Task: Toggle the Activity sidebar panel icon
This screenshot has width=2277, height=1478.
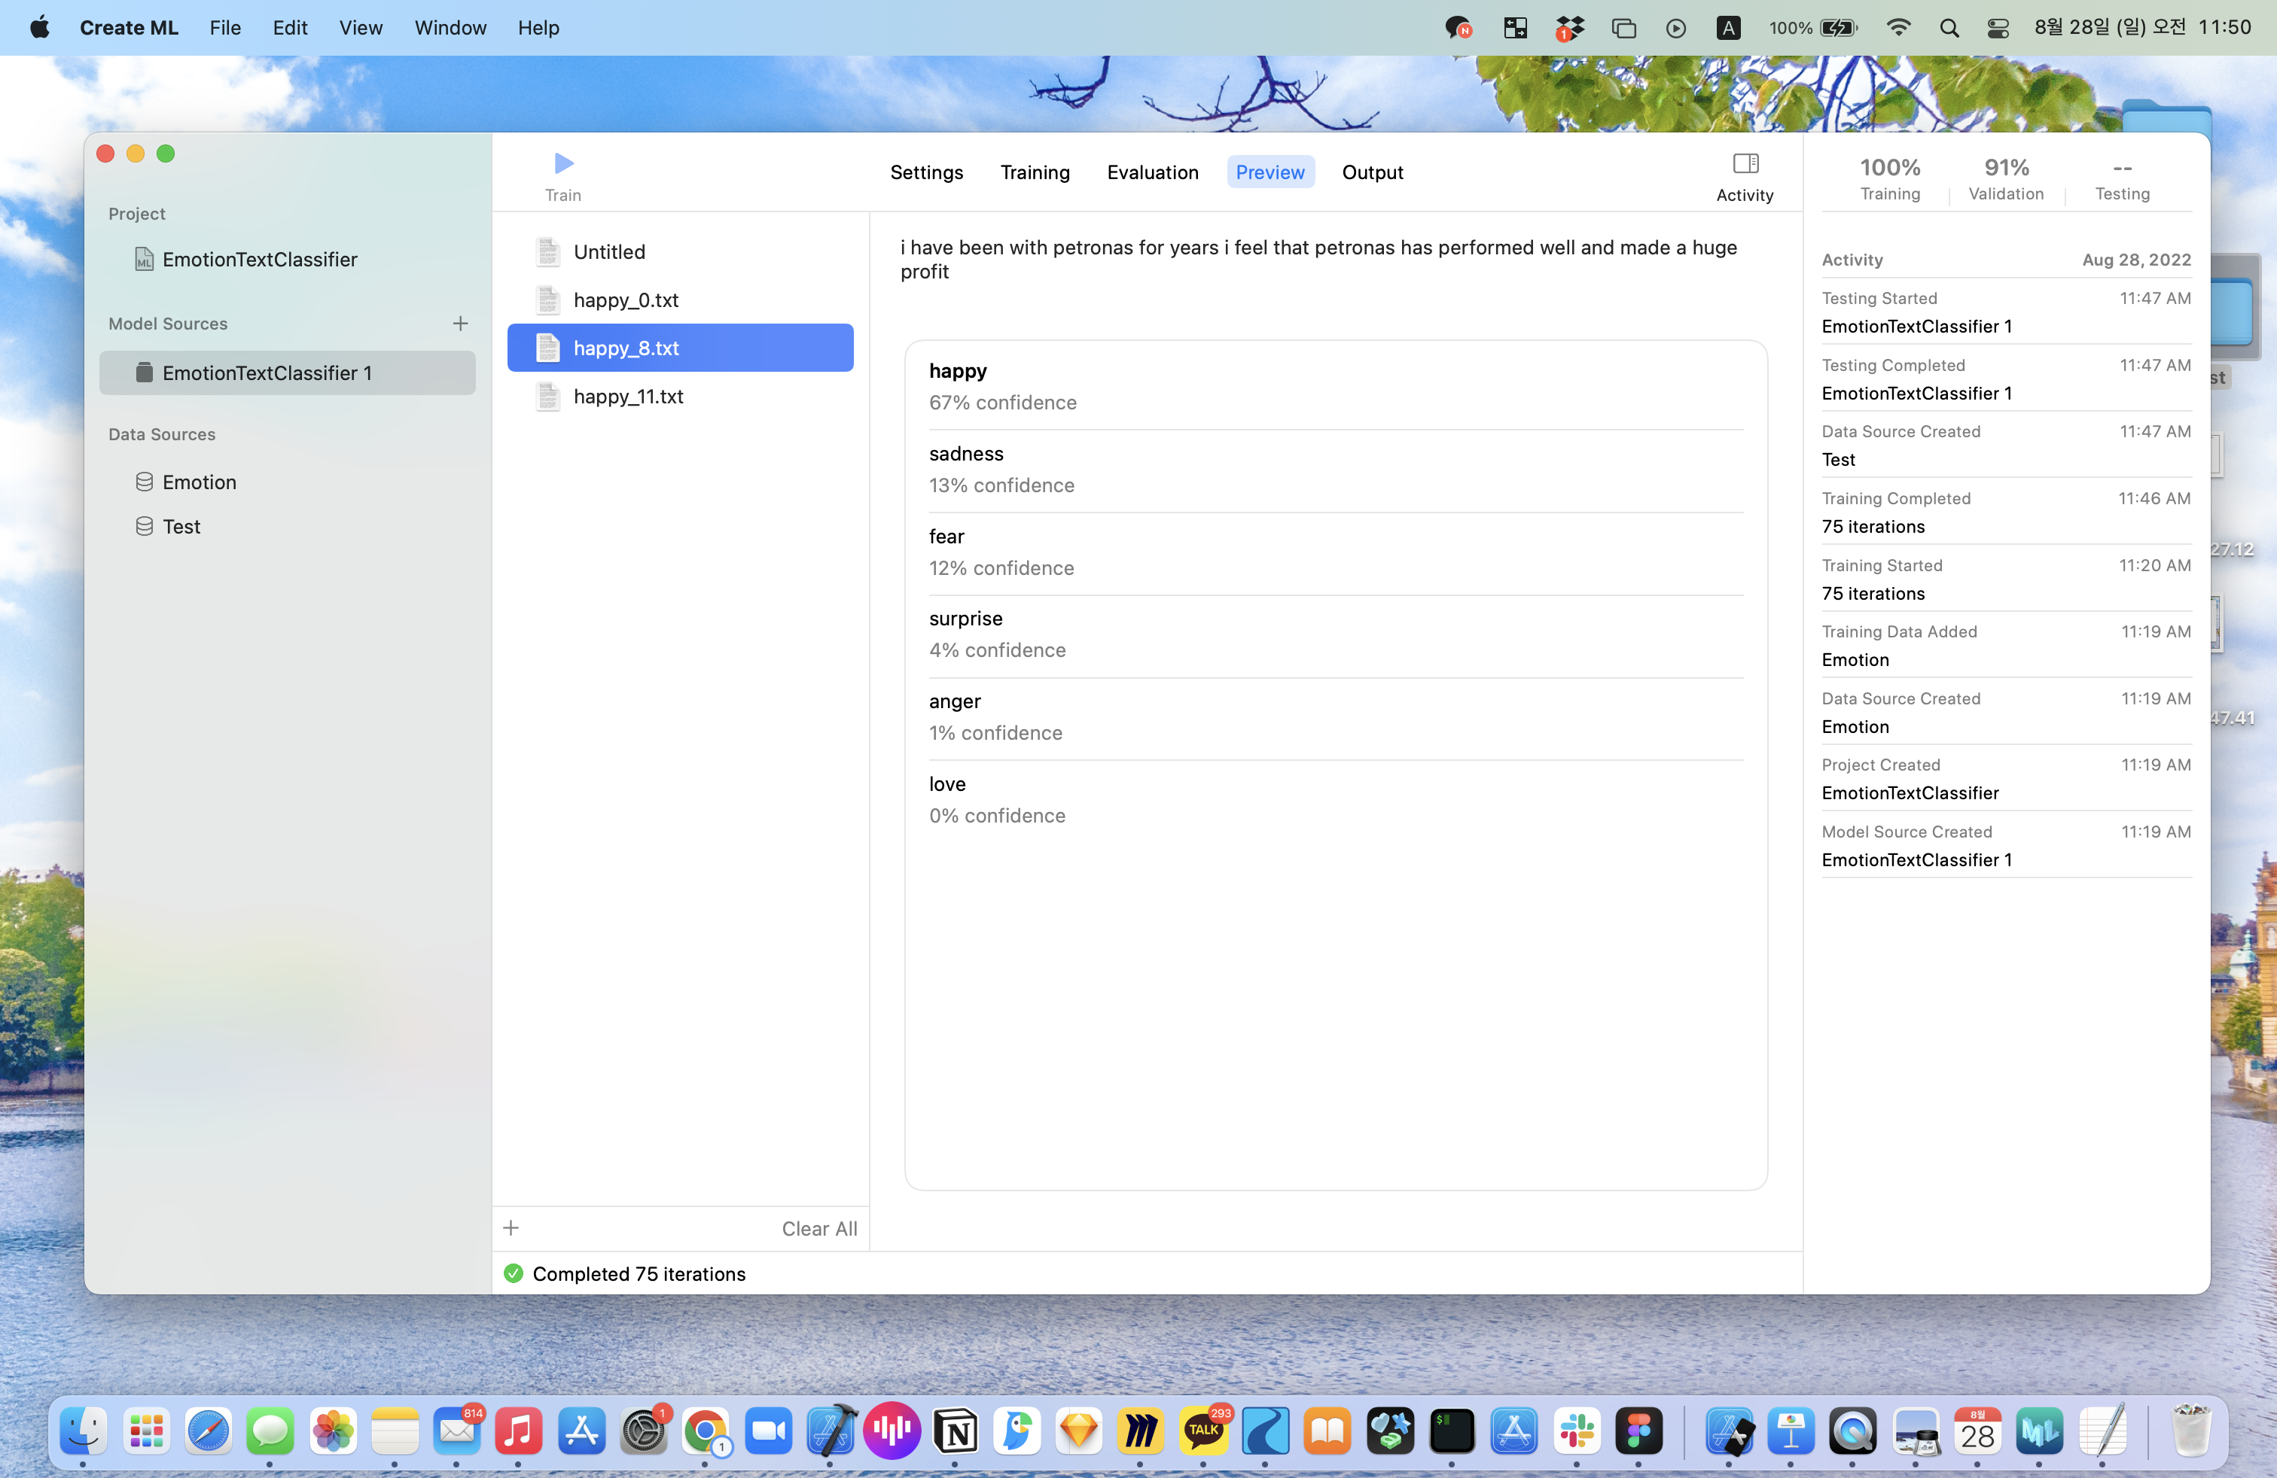Action: (x=1745, y=163)
